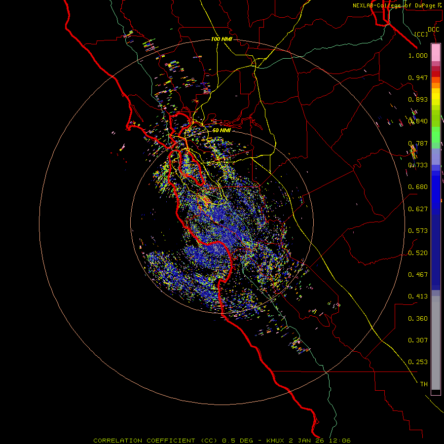Click the 0.360 color scale label
444x444 pixels.
click(418, 319)
